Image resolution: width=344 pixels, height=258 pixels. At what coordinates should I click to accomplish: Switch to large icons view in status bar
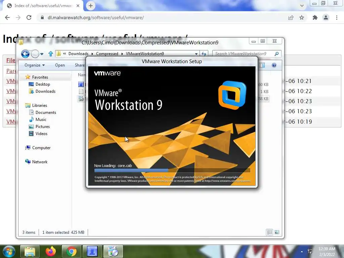tap(277, 232)
